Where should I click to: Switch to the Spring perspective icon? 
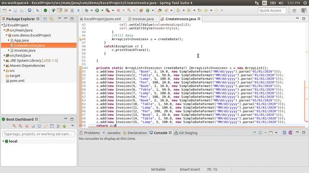pos(304,11)
